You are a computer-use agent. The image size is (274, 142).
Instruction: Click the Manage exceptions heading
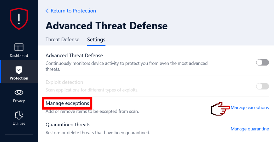(x=67, y=103)
